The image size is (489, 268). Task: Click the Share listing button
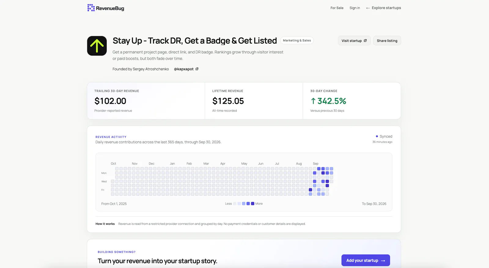(387, 41)
